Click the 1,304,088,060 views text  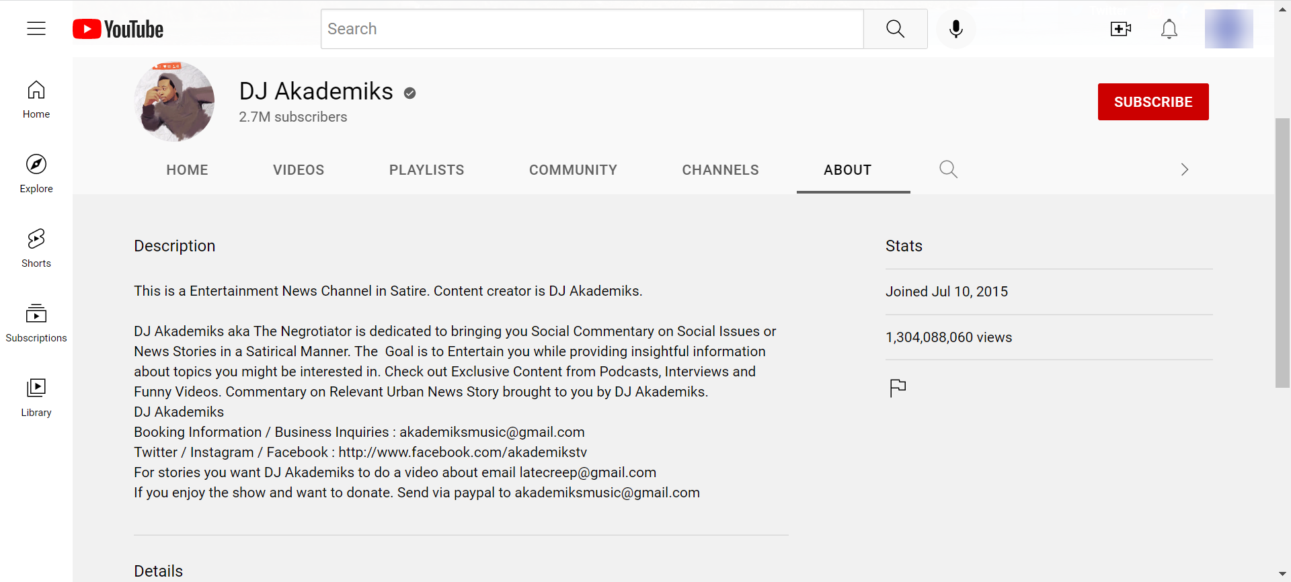tap(949, 337)
